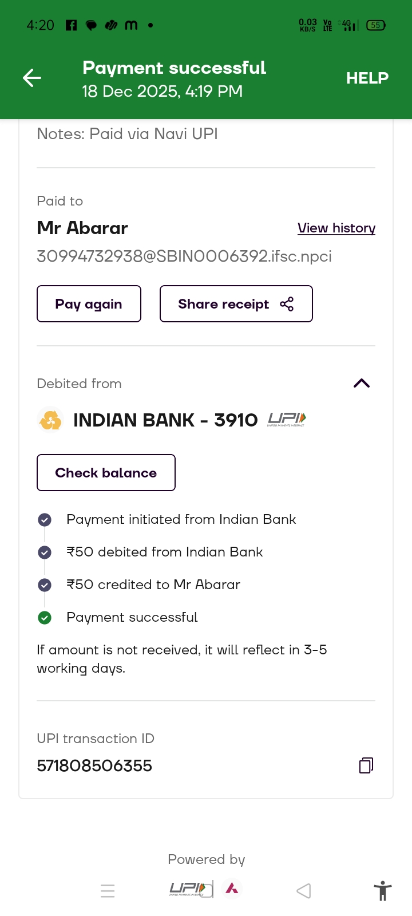
Task: Tap the Facebook notification icon in status bar
Action: (x=71, y=25)
